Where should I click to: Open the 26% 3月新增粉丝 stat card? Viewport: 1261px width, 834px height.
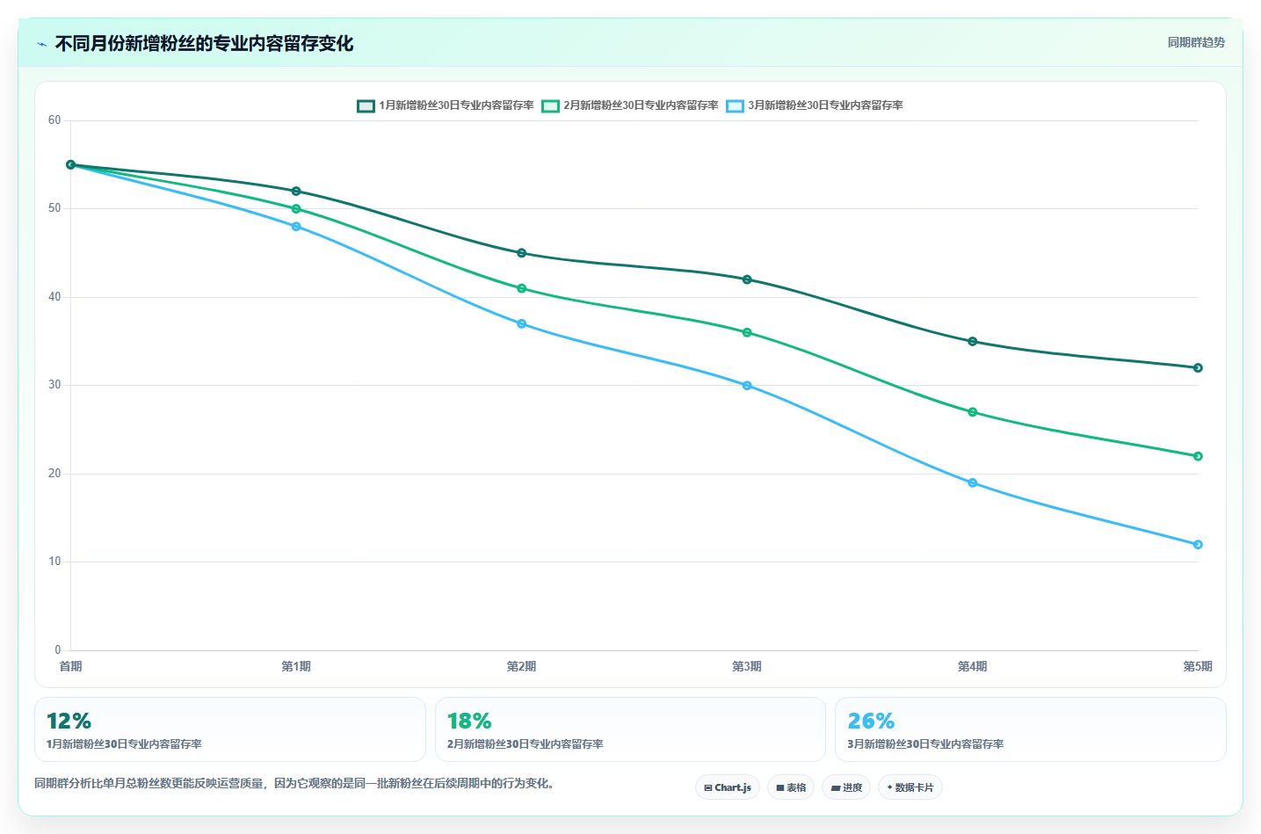pyautogui.click(x=1031, y=729)
